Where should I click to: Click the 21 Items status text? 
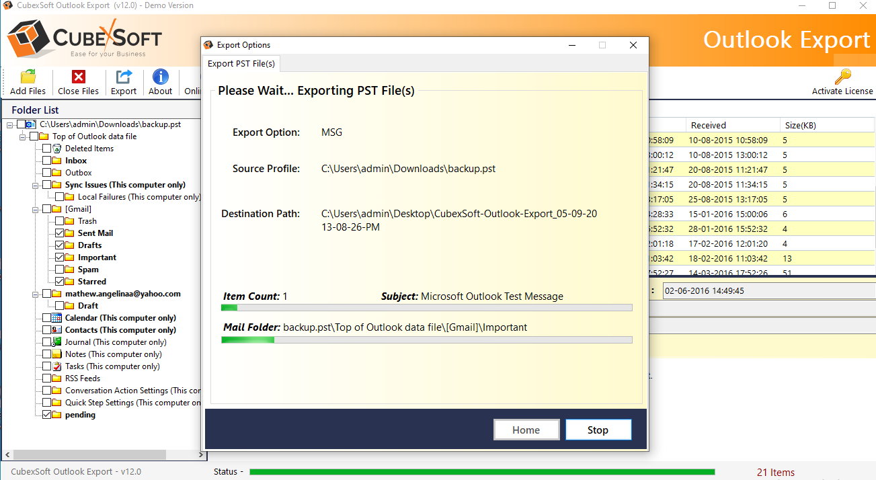click(x=775, y=473)
